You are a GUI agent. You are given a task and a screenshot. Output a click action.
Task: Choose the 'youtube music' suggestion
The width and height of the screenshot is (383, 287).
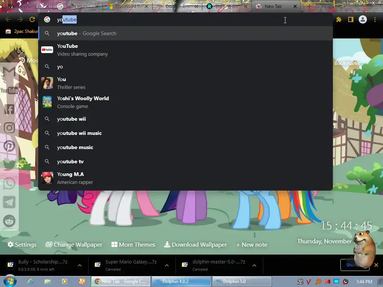coord(186,147)
